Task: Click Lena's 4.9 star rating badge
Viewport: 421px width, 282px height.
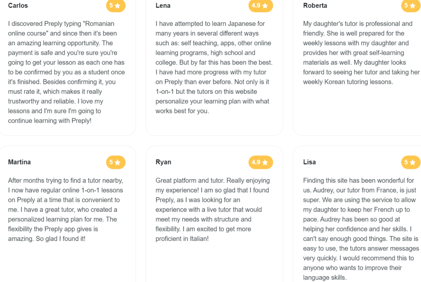Action: point(260,6)
